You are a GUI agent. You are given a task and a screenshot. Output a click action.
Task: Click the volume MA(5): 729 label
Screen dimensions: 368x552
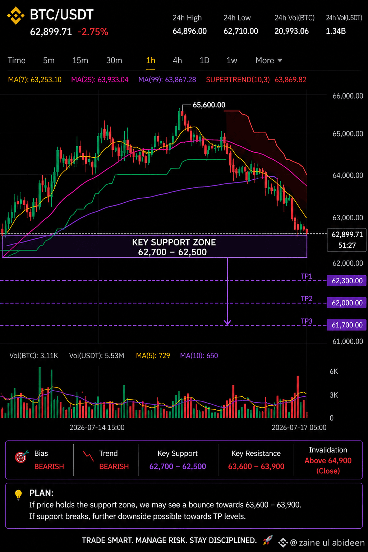(153, 356)
